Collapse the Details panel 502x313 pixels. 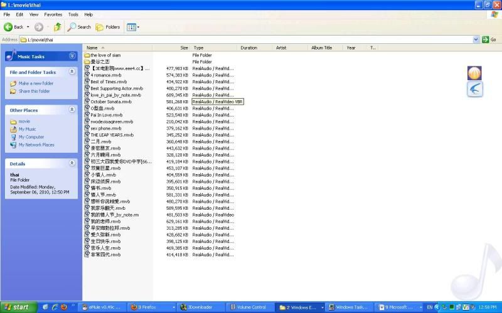coord(71,163)
